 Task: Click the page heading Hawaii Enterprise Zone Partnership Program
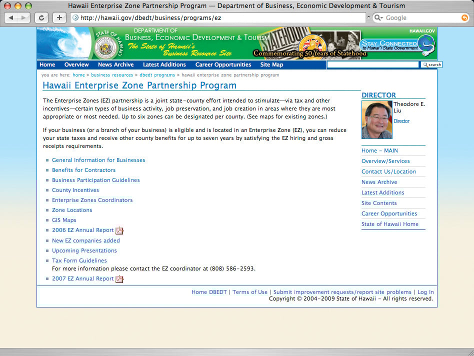(139, 85)
